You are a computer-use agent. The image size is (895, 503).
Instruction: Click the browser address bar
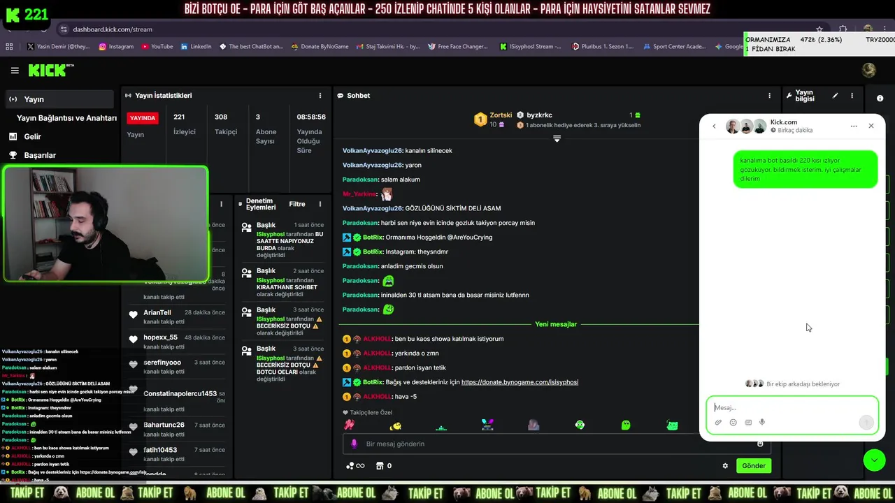(434, 29)
